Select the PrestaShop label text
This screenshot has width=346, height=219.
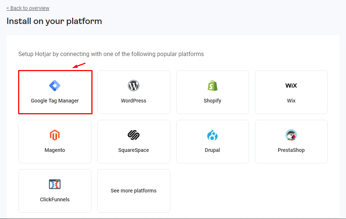coord(291,150)
